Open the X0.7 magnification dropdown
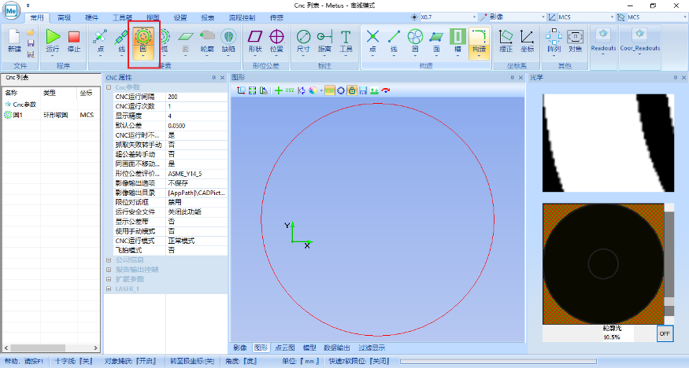The width and height of the screenshot is (689, 368). pos(475,17)
